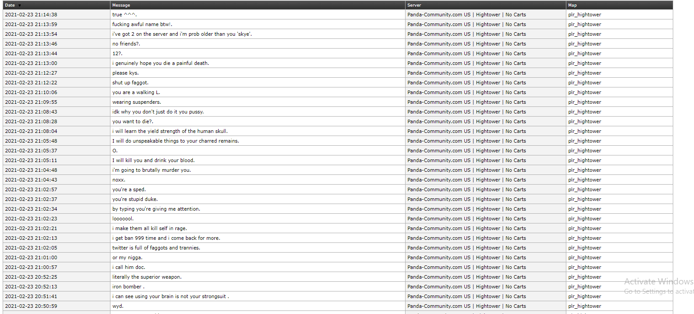Select the message 'true ^^^.'
The width and height of the screenshot is (694, 314).
125,14
